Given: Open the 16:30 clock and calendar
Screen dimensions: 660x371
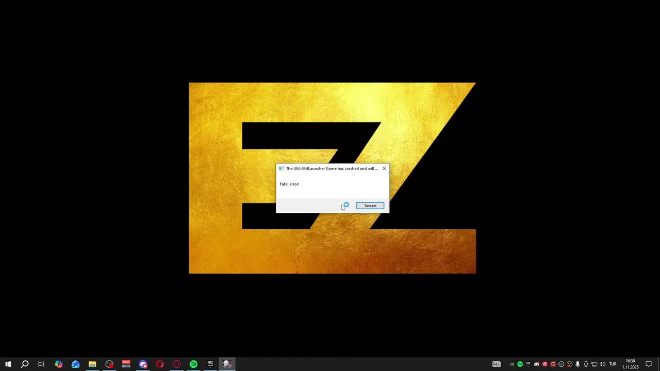Looking at the screenshot, I should [x=630, y=364].
